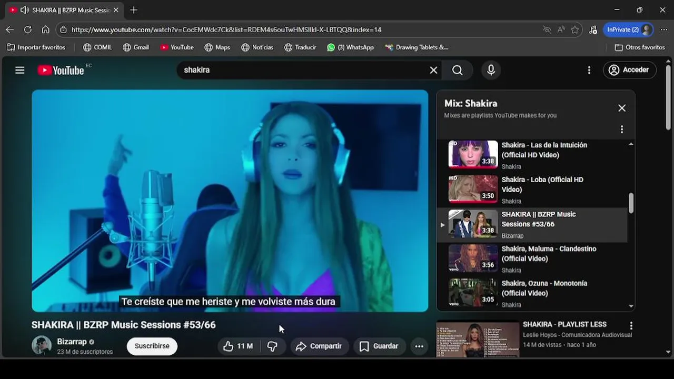Open the Noticias bookmark

click(257, 47)
